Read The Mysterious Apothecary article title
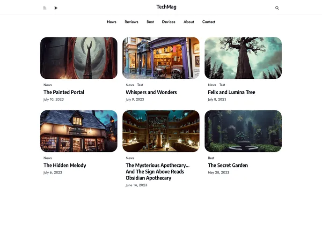Image resolution: width=322 pixels, height=240 pixels. pyautogui.click(x=158, y=172)
